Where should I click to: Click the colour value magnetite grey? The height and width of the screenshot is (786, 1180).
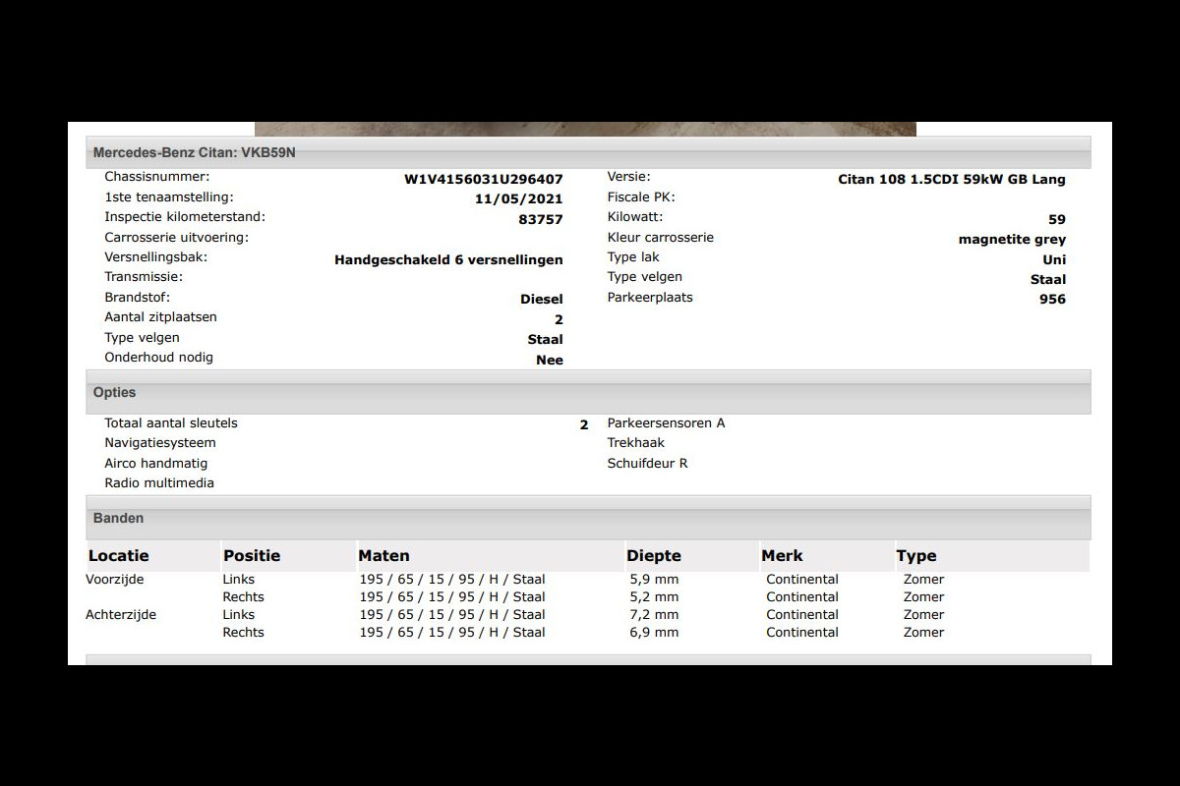[x=1012, y=240]
